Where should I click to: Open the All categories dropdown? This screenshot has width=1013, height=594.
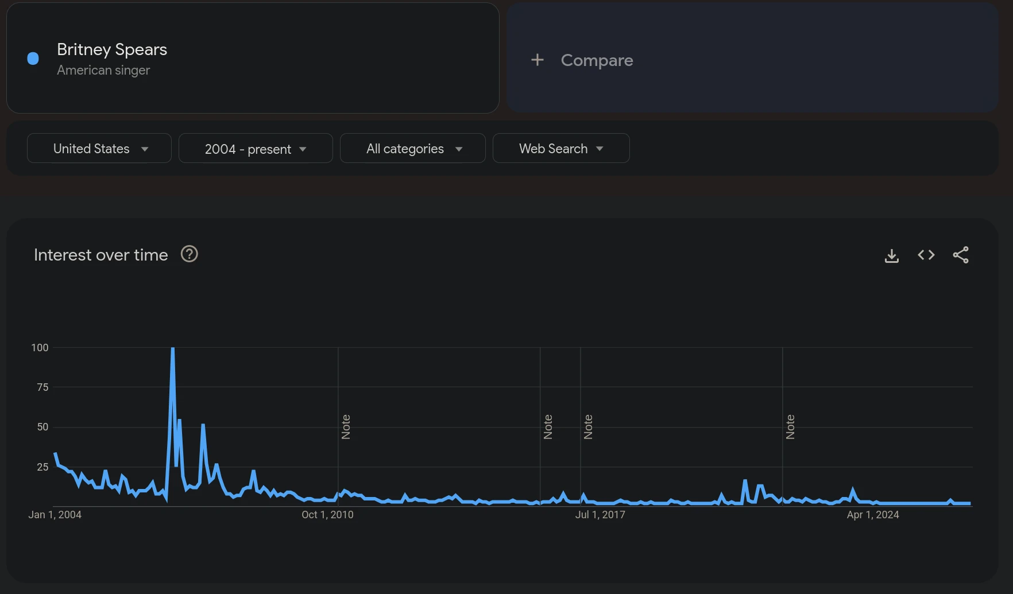coord(412,149)
